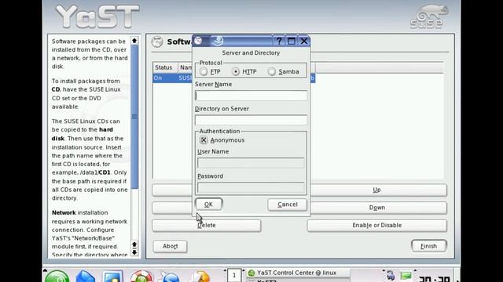Switch to virtual desktop 1 pager
The width and height of the screenshot is (503, 282).
click(x=234, y=276)
